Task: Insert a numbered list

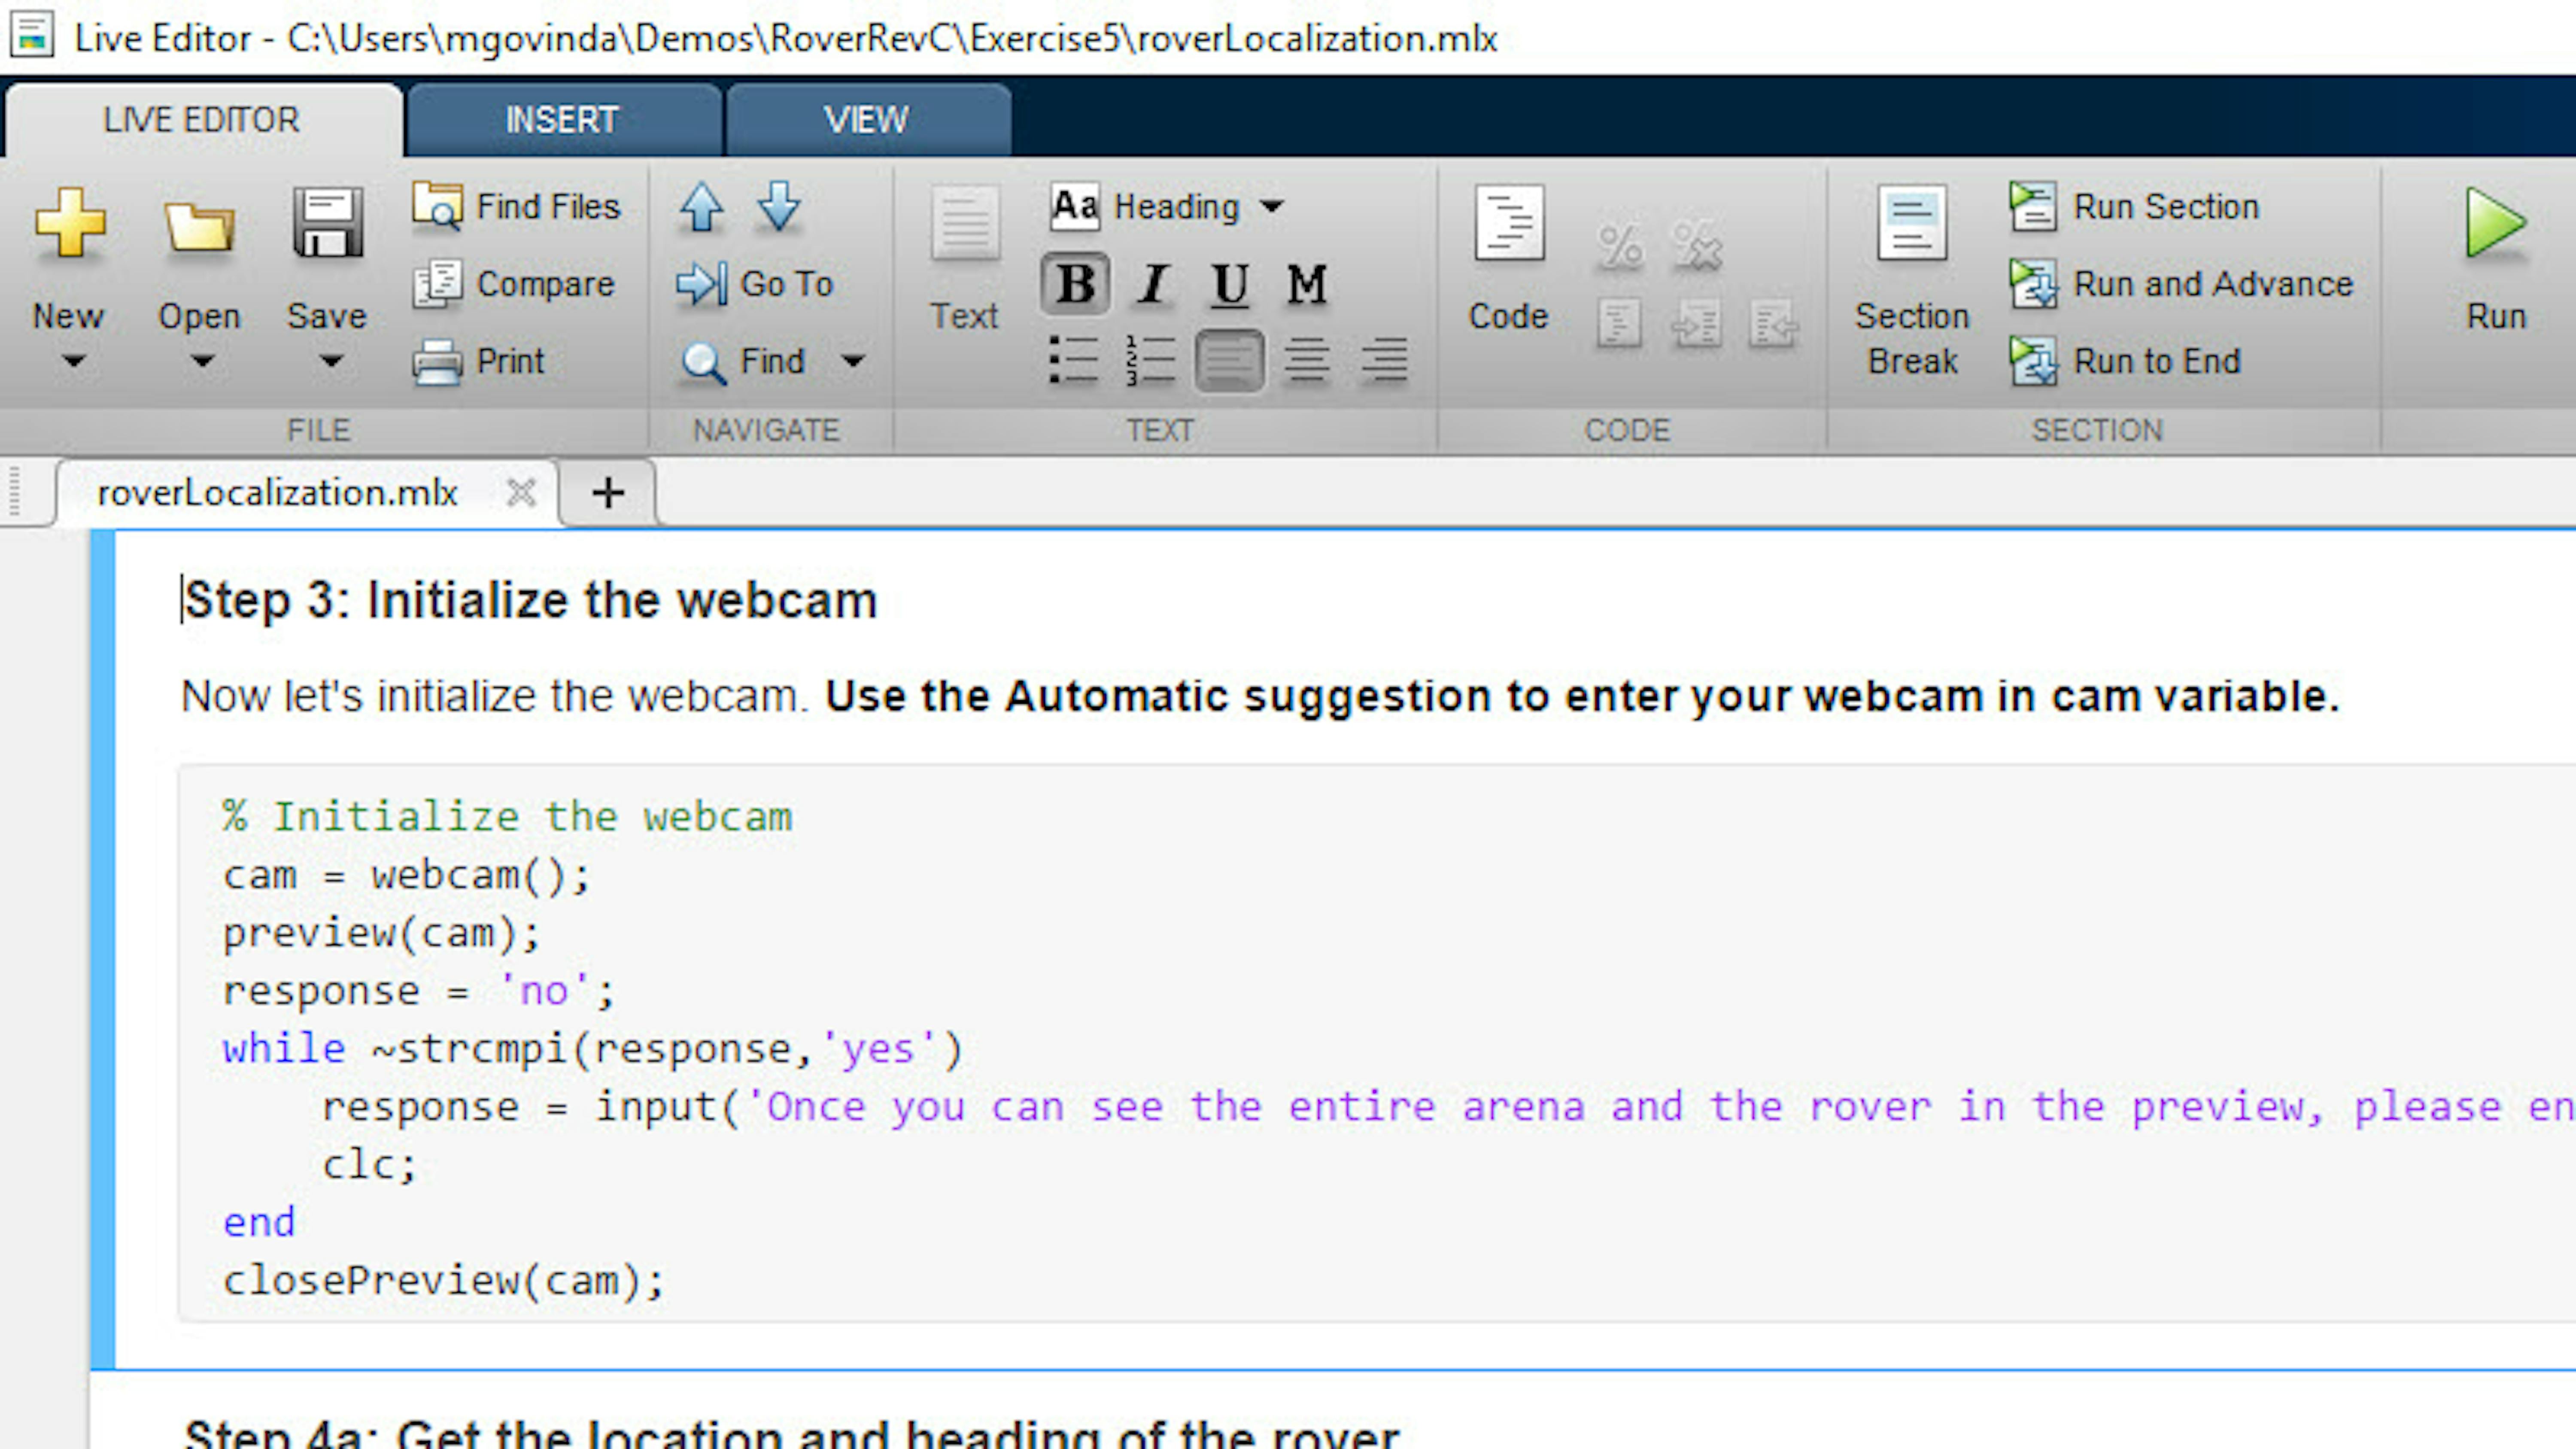Action: point(1150,360)
